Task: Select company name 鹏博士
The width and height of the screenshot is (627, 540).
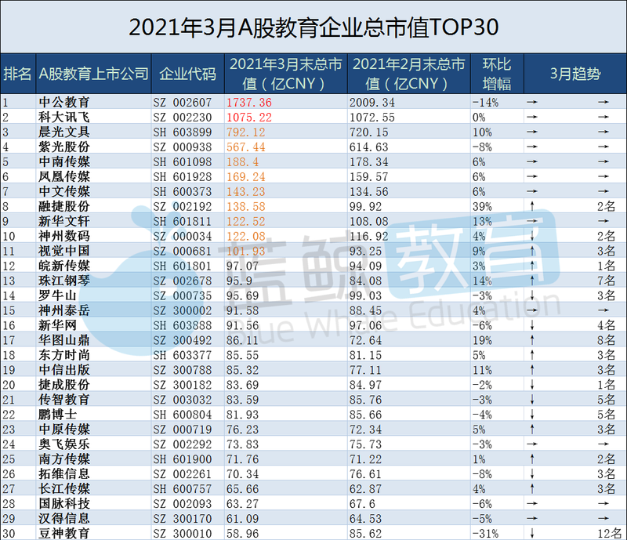Action: point(57,415)
